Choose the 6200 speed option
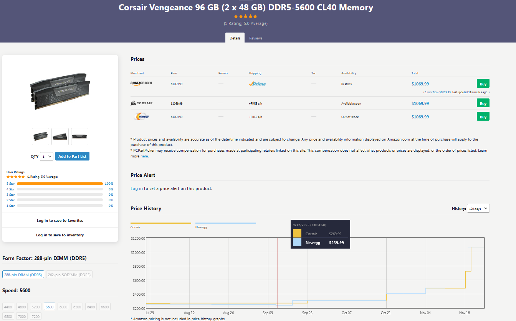Screen dimensions: 516x321 [77, 307]
